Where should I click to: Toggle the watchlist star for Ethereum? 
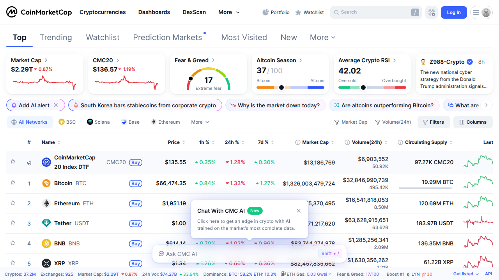(x=12, y=203)
